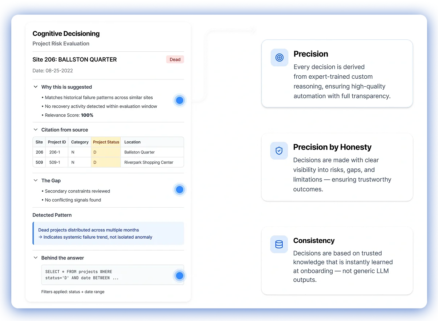
Task: Click the blue hotspot beside The Gap
Action: pos(179,189)
